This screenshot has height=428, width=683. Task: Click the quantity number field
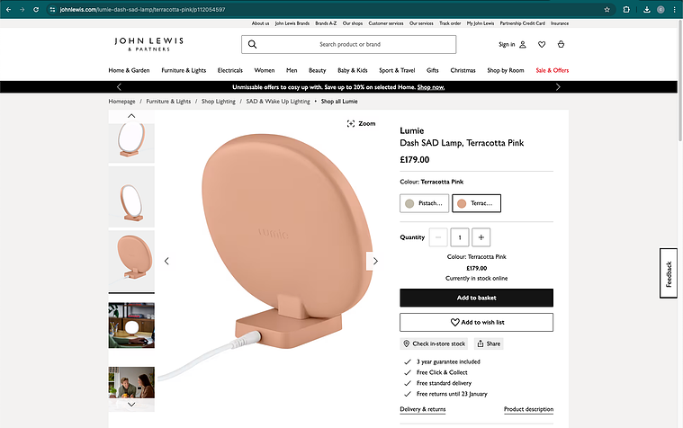coord(460,237)
